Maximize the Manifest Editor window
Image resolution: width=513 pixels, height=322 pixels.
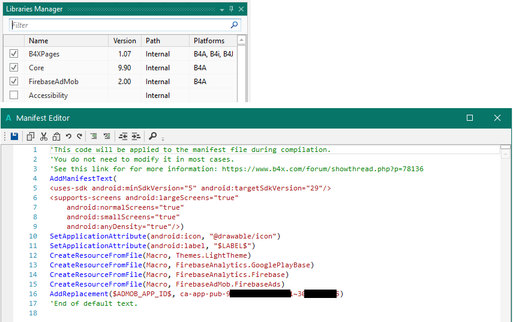tap(470, 118)
